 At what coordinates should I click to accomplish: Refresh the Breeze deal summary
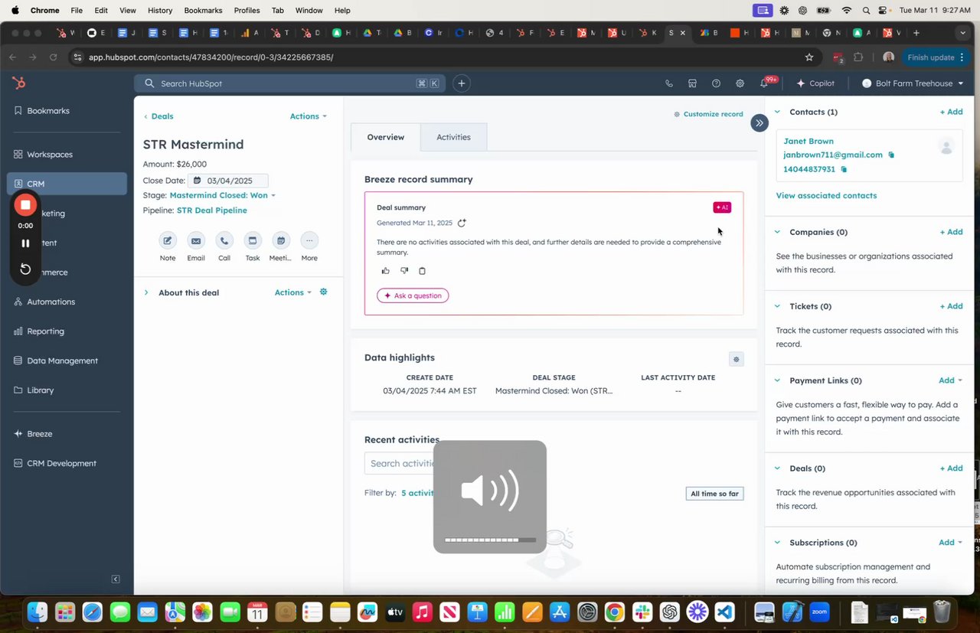462,224
